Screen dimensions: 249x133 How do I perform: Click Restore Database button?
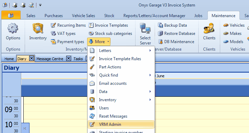(x=176, y=34)
